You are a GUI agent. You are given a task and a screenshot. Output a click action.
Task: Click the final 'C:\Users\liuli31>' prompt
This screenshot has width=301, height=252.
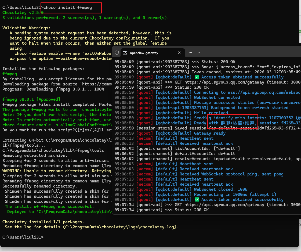click(x=23, y=237)
